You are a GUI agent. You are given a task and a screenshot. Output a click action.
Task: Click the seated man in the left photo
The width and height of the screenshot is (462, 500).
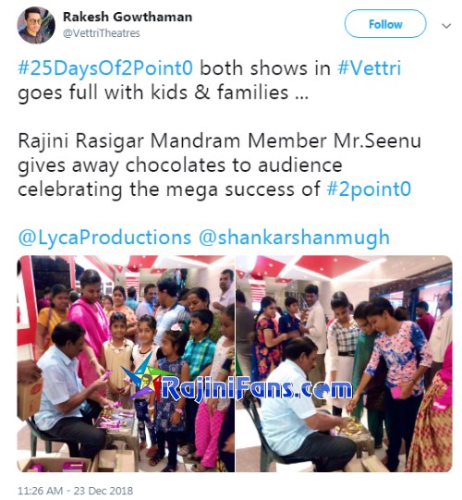click(x=66, y=389)
